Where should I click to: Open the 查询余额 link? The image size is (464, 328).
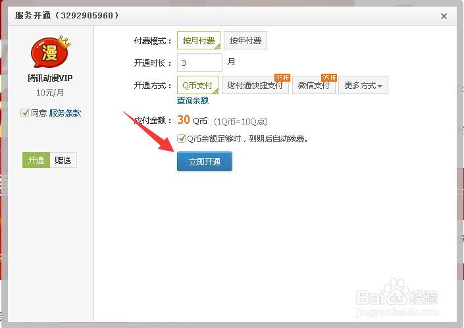pyautogui.click(x=193, y=101)
